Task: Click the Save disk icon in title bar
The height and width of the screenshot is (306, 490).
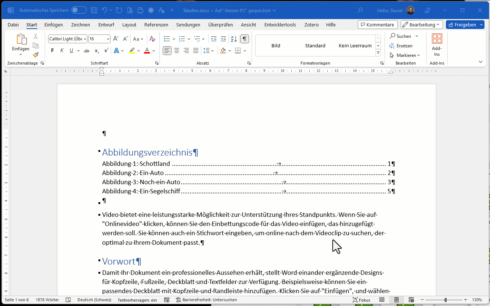Action: pyautogui.click(x=94, y=10)
